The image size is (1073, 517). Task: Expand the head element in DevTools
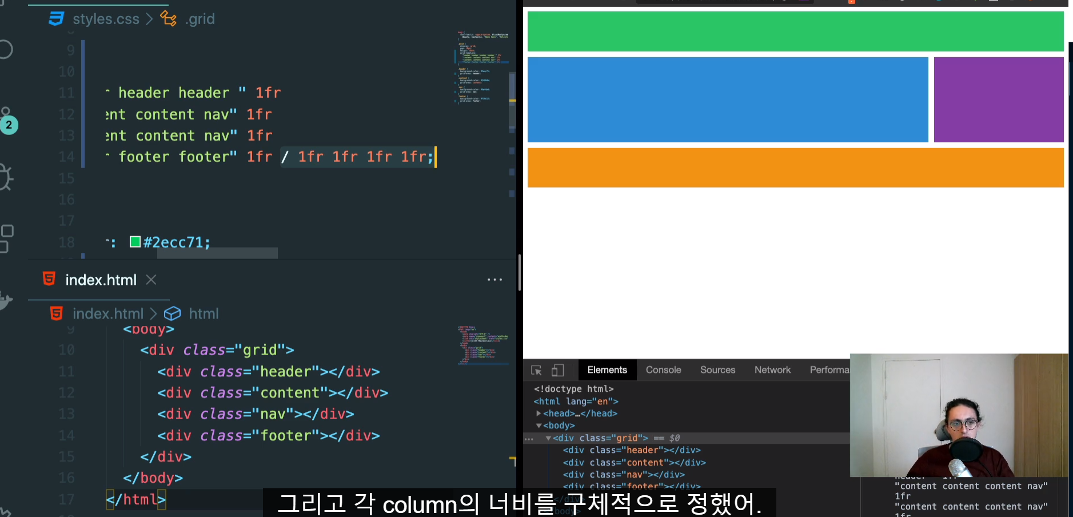pyautogui.click(x=539, y=413)
